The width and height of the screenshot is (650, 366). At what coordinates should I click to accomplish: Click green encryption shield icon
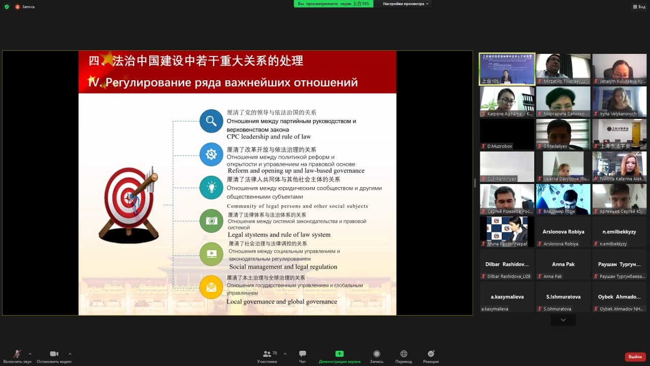pos(7,7)
